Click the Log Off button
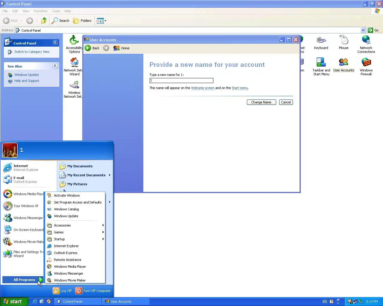The height and width of the screenshot is (306, 383). point(63,291)
